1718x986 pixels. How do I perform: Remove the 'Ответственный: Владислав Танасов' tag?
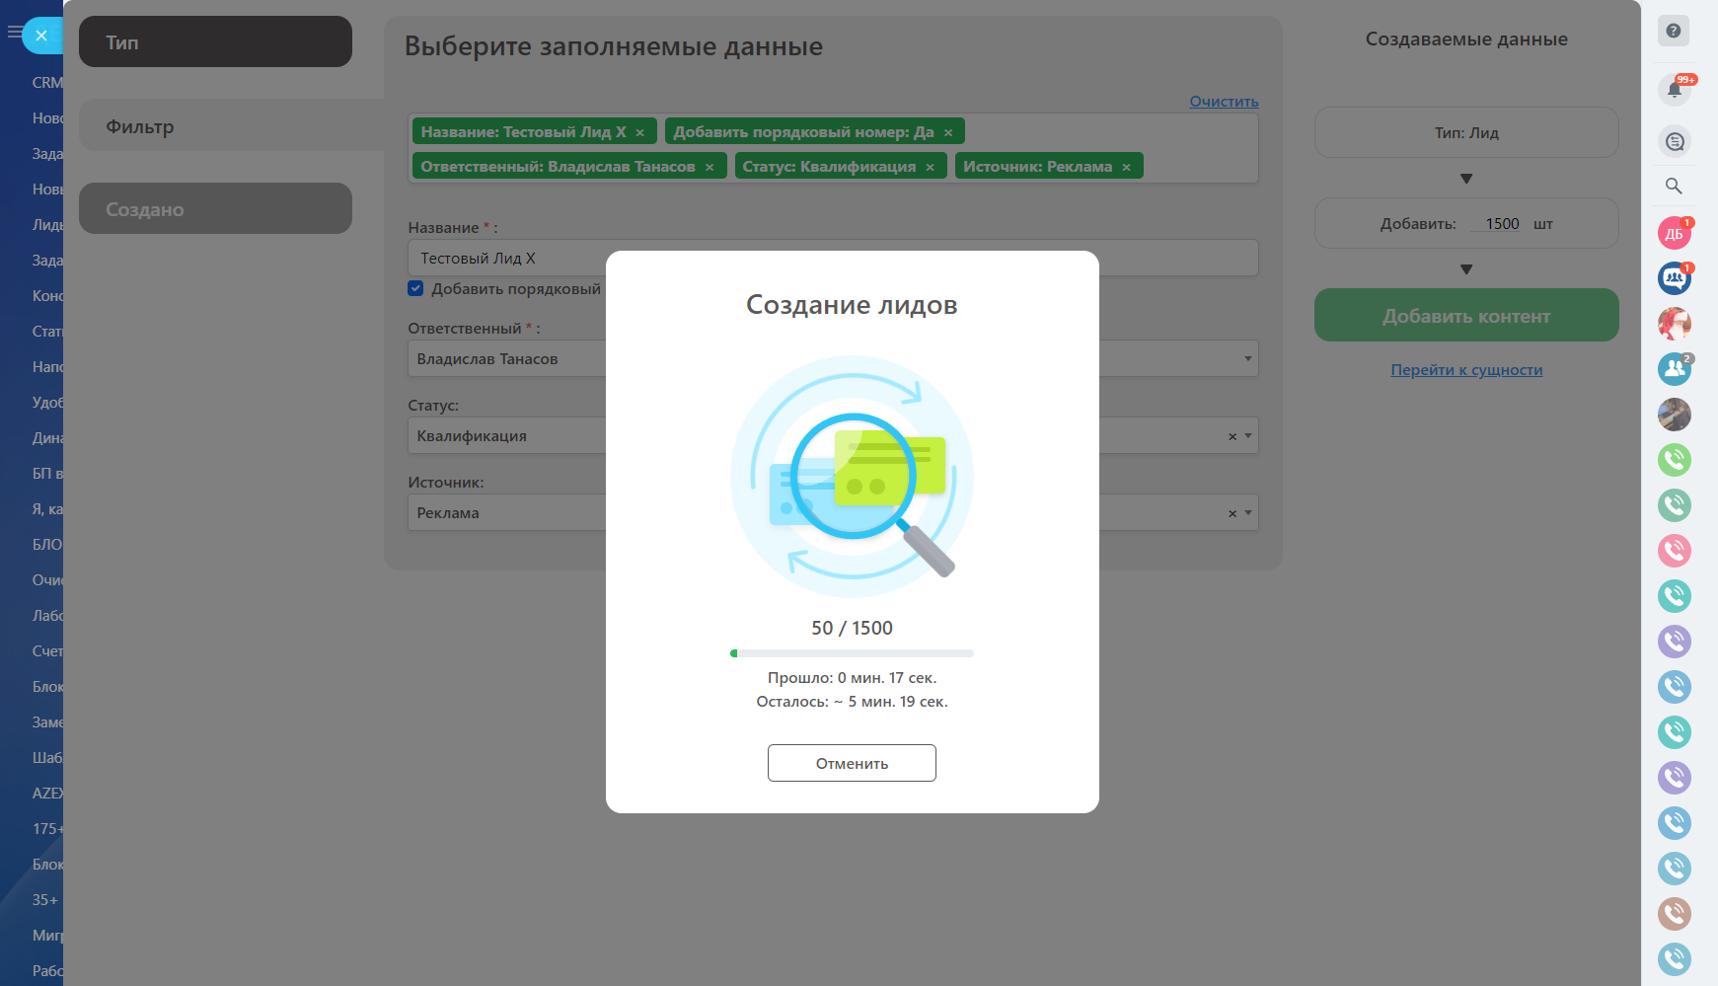pos(710,168)
